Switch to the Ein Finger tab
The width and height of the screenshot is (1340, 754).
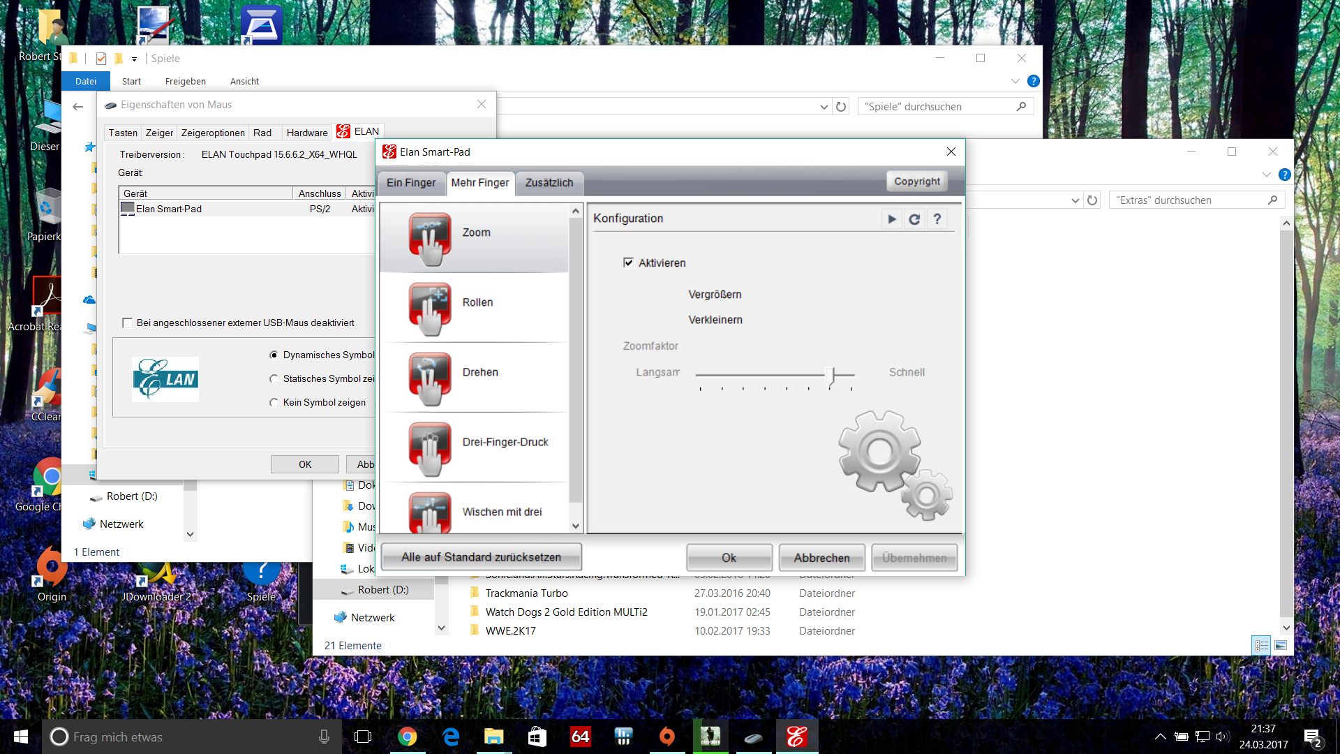(x=410, y=183)
